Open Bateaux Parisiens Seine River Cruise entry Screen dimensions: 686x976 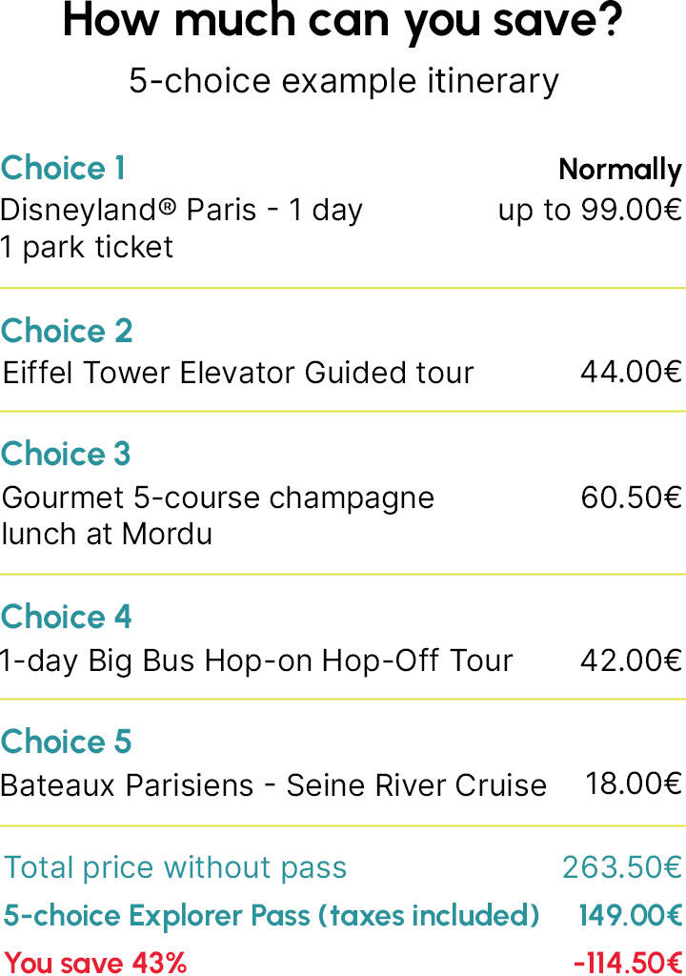tap(273, 785)
